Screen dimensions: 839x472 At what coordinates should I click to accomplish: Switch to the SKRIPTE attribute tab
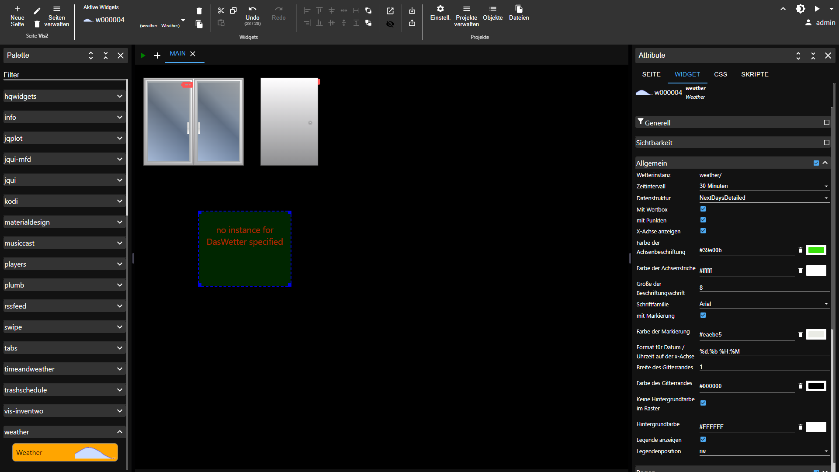(x=755, y=74)
